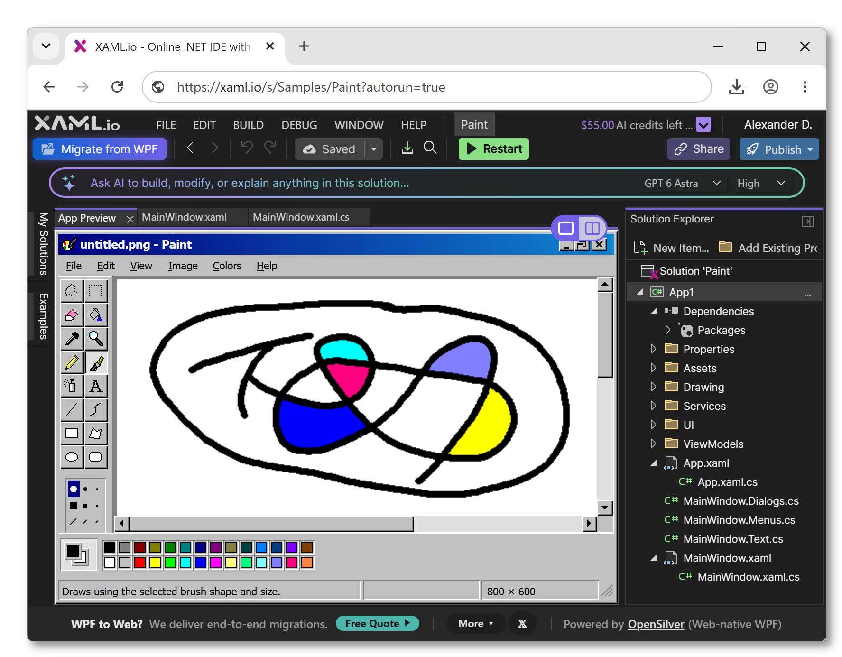The width and height of the screenshot is (842, 657).
Task: Select the Magnifier tool in Paint
Action: click(x=95, y=338)
